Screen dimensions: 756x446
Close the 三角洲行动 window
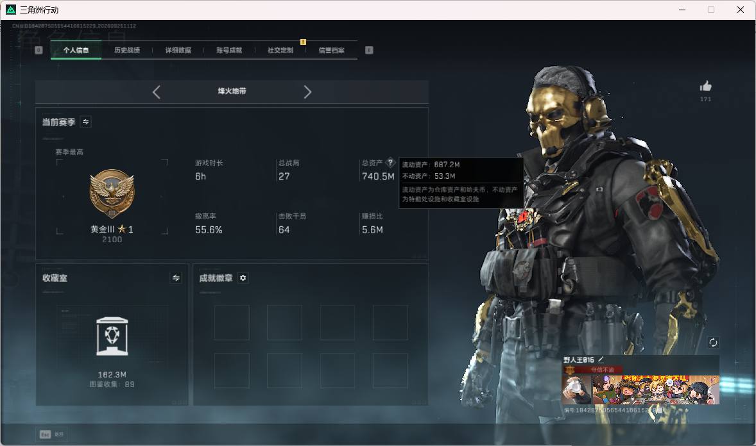point(741,10)
